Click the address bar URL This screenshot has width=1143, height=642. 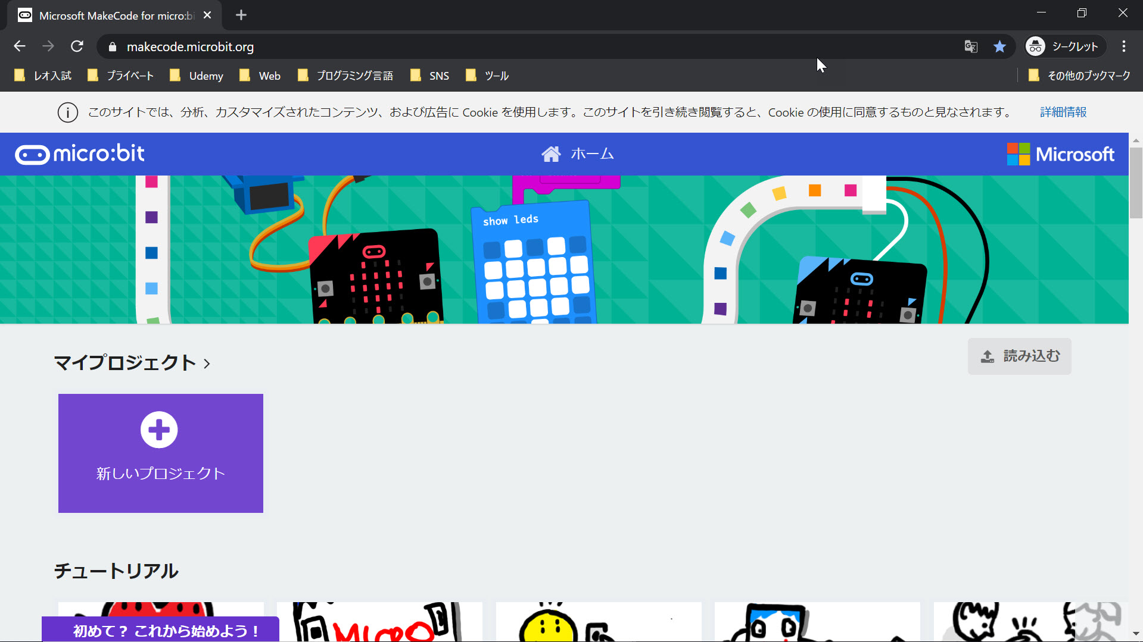(x=190, y=47)
